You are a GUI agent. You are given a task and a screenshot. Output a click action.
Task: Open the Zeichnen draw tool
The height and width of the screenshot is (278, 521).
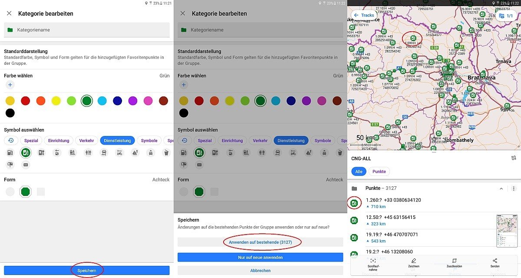click(x=413, y=263)
